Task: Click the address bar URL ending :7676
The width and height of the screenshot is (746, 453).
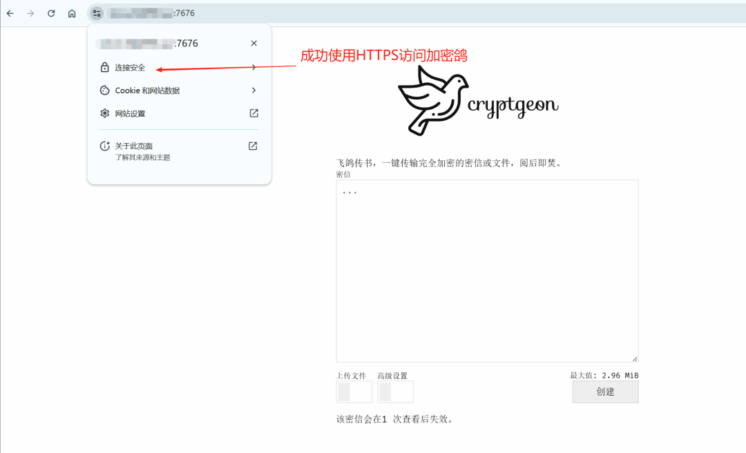Action: tap(152, 13)
